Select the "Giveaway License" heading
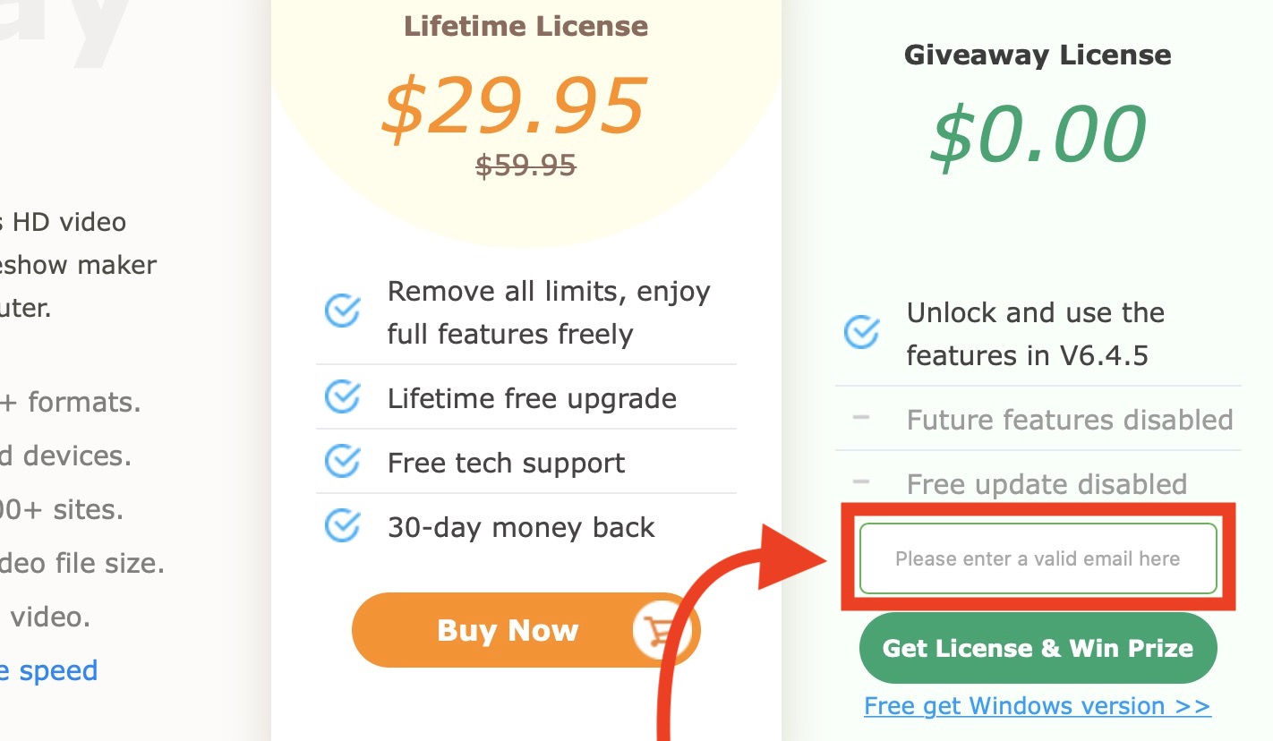Image resolution: width=1273 pixels, height=741 pixels. (x=1038, y=55)
